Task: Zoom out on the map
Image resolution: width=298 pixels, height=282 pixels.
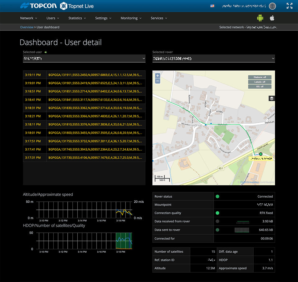Action: point(157,81)
